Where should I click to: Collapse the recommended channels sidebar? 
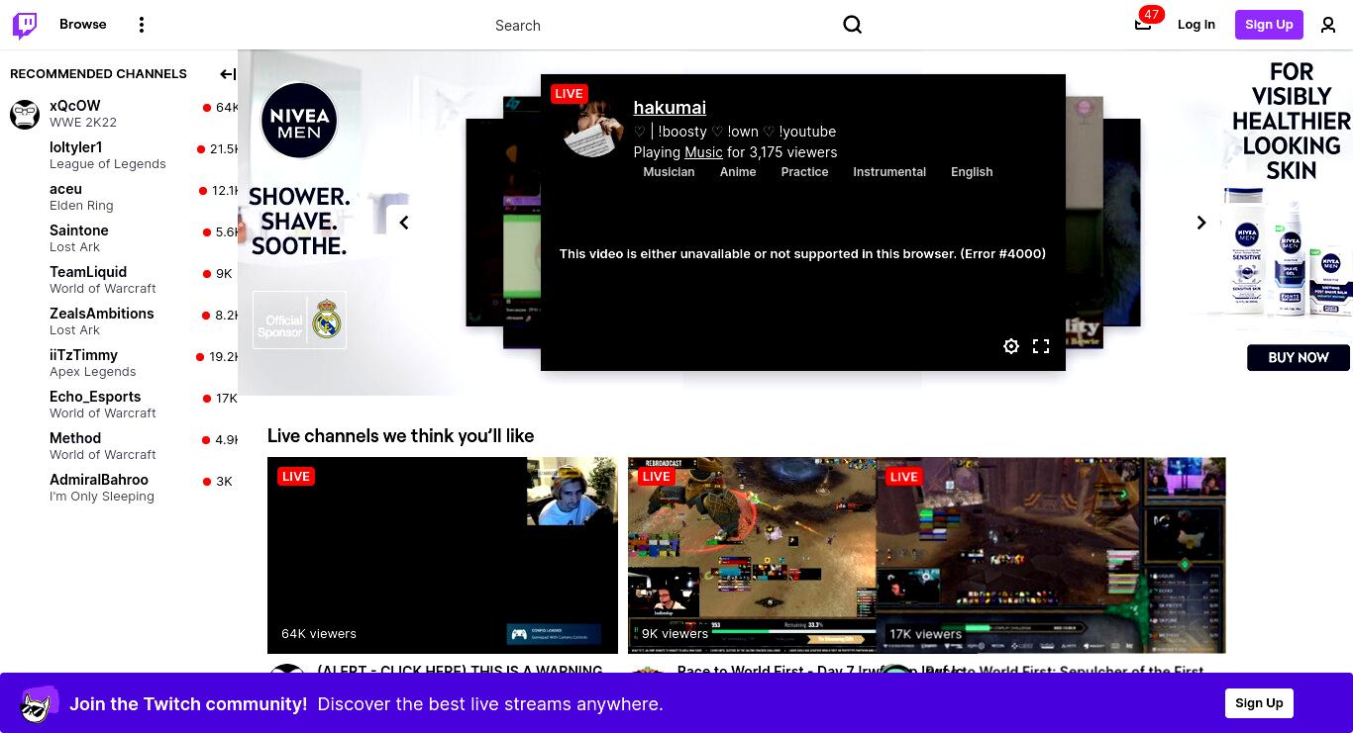pos(228,74)
